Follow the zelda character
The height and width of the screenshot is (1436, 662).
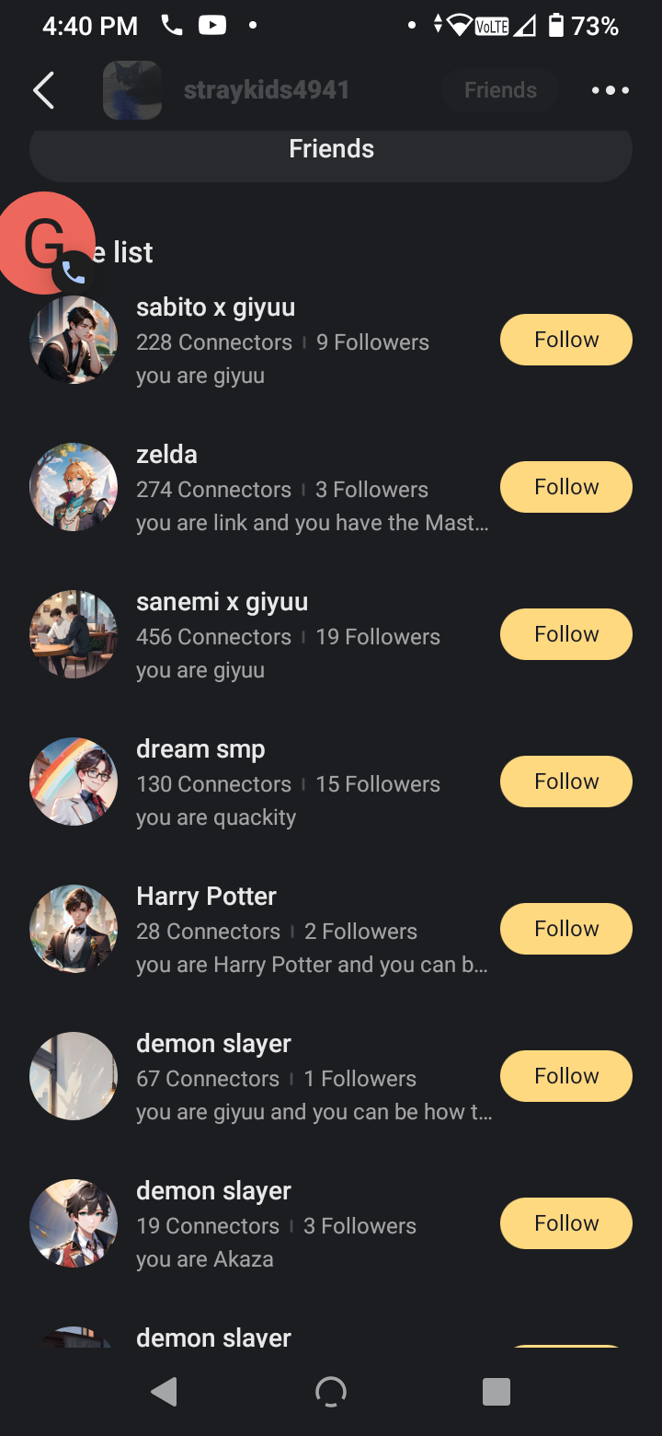(x=565, y=487)
